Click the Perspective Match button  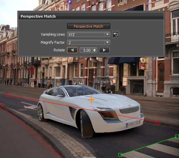click(89, 26)
